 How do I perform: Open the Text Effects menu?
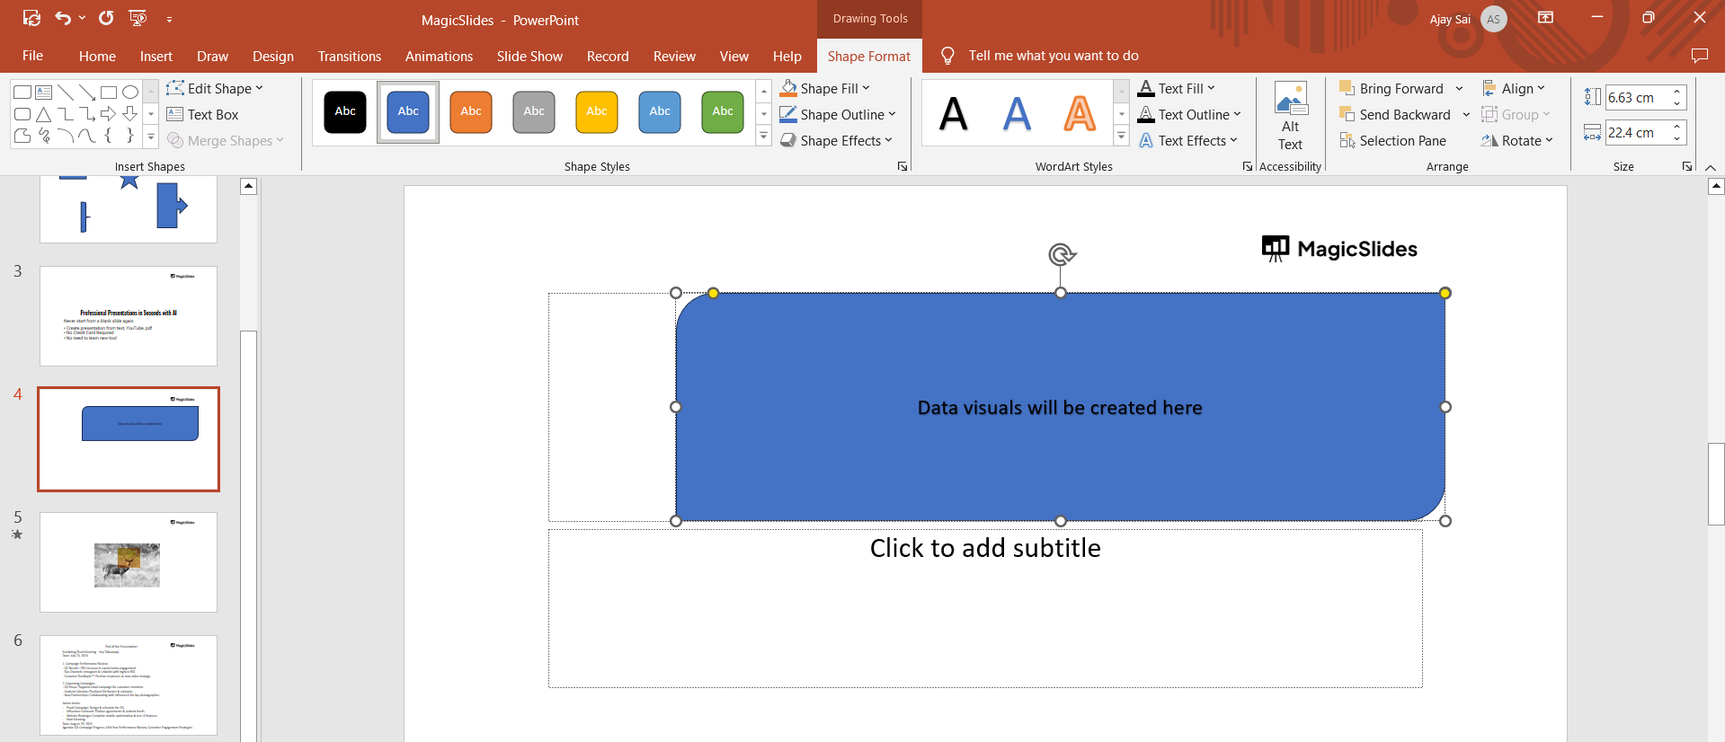pyautogui.click(x=1187, y=140)
